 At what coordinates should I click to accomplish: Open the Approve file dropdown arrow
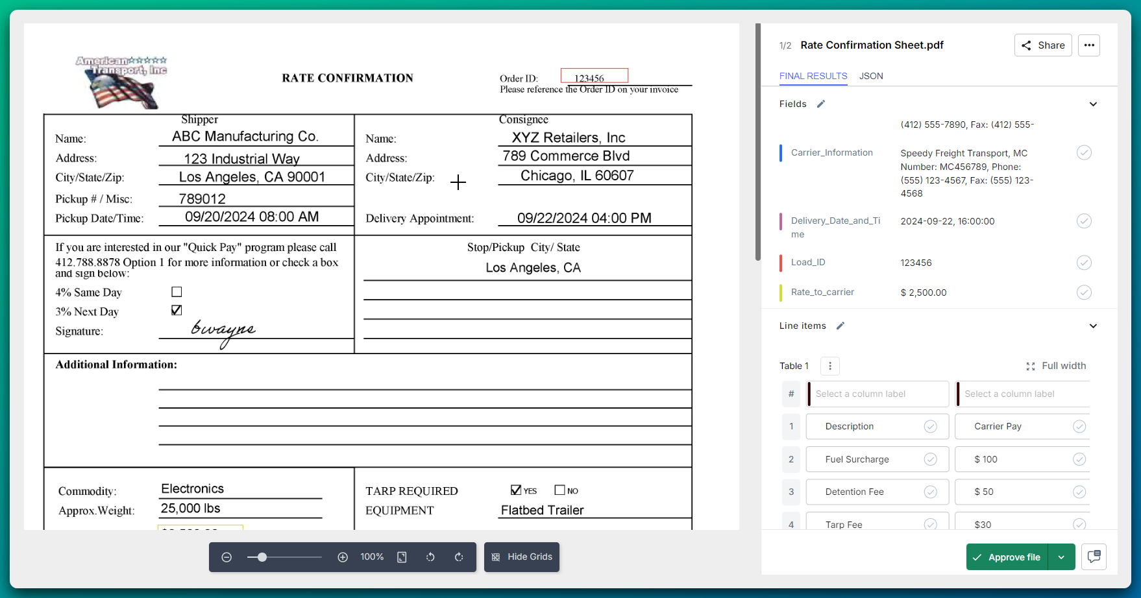click(x=1062, y=556)
